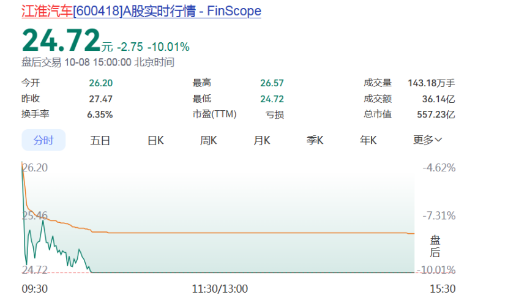Click the 09:30 time axis label

[x=35, y=288]
